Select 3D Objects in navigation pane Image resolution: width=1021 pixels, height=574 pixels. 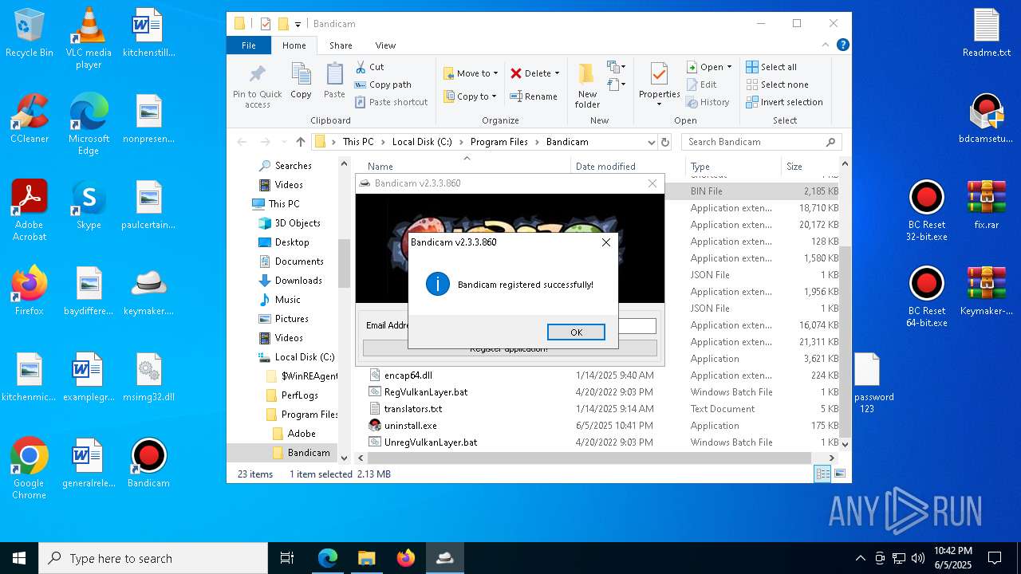(x=298, y=223)
